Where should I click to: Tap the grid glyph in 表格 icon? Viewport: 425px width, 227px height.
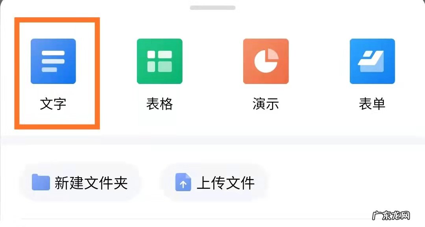(160, 61)
